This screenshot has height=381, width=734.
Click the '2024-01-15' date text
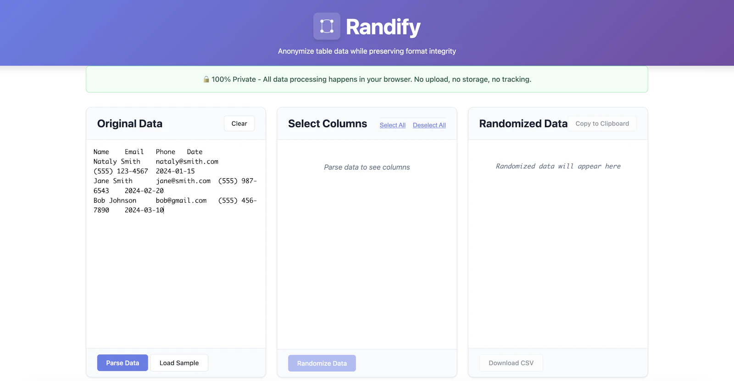pyautogui.click(x=175, y=171)
